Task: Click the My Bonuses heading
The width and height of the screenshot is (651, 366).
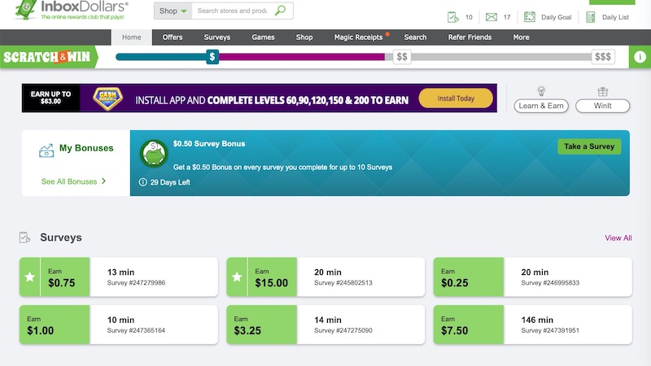Action: pos(86,148)
